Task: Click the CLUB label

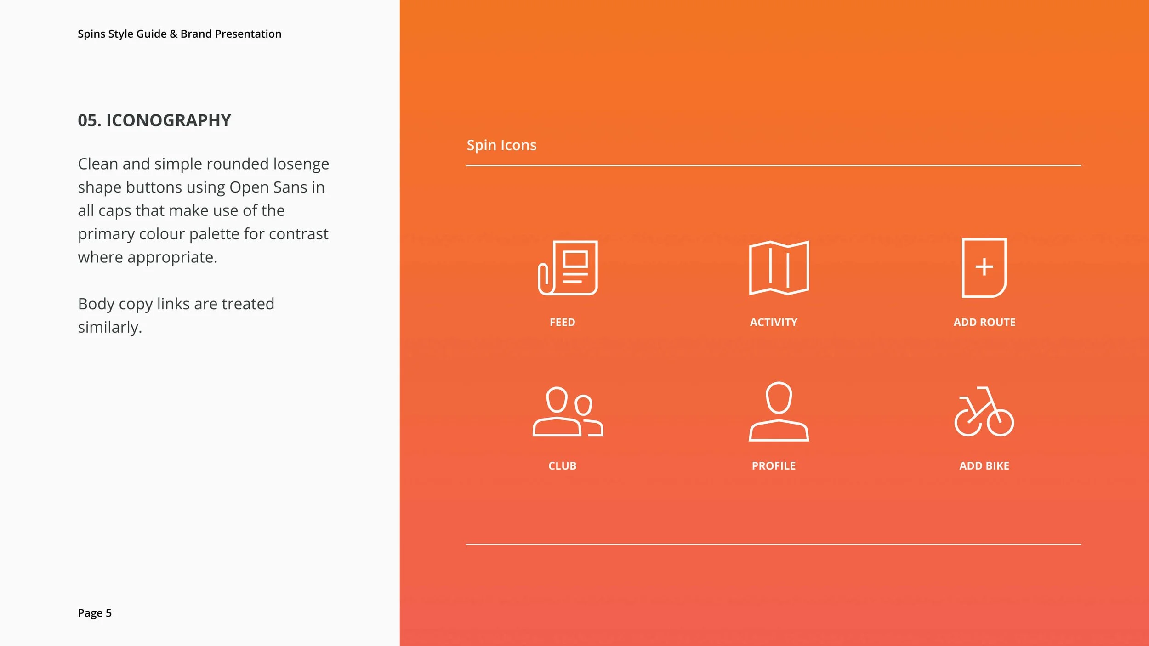Action: point(562,466)
